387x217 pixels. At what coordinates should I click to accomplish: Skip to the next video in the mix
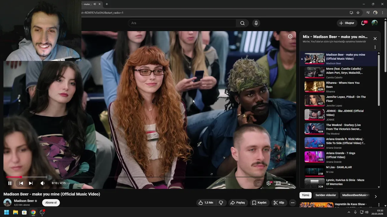tap(31, 183)
